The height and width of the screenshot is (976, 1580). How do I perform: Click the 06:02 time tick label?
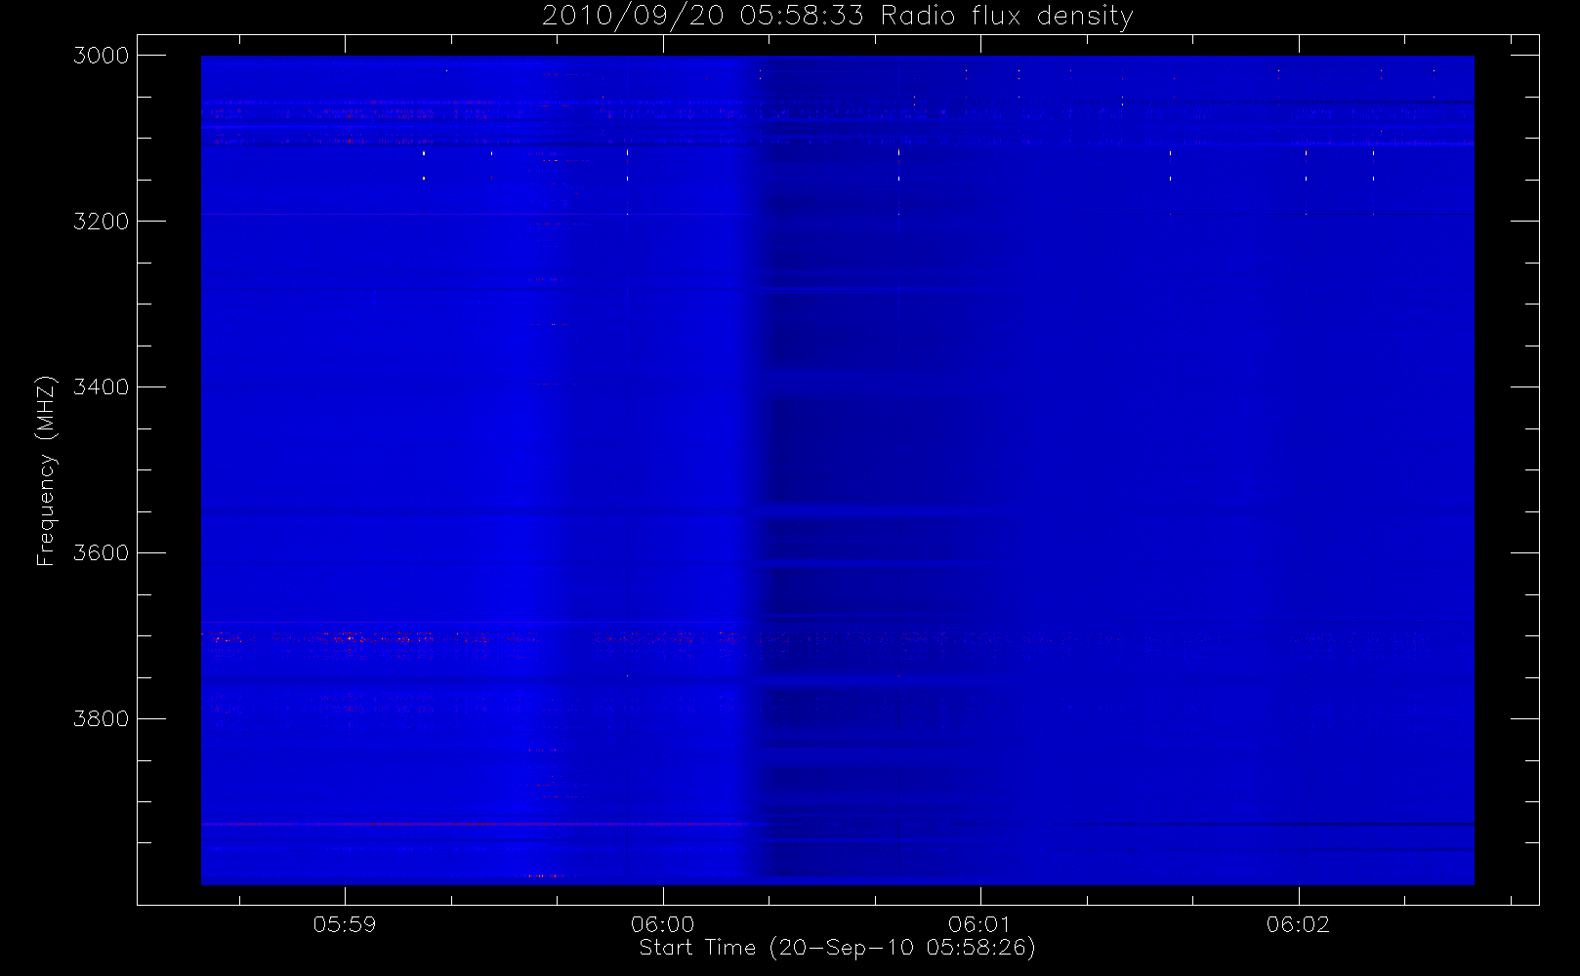pyautogui.click(x=1298, y=924)
